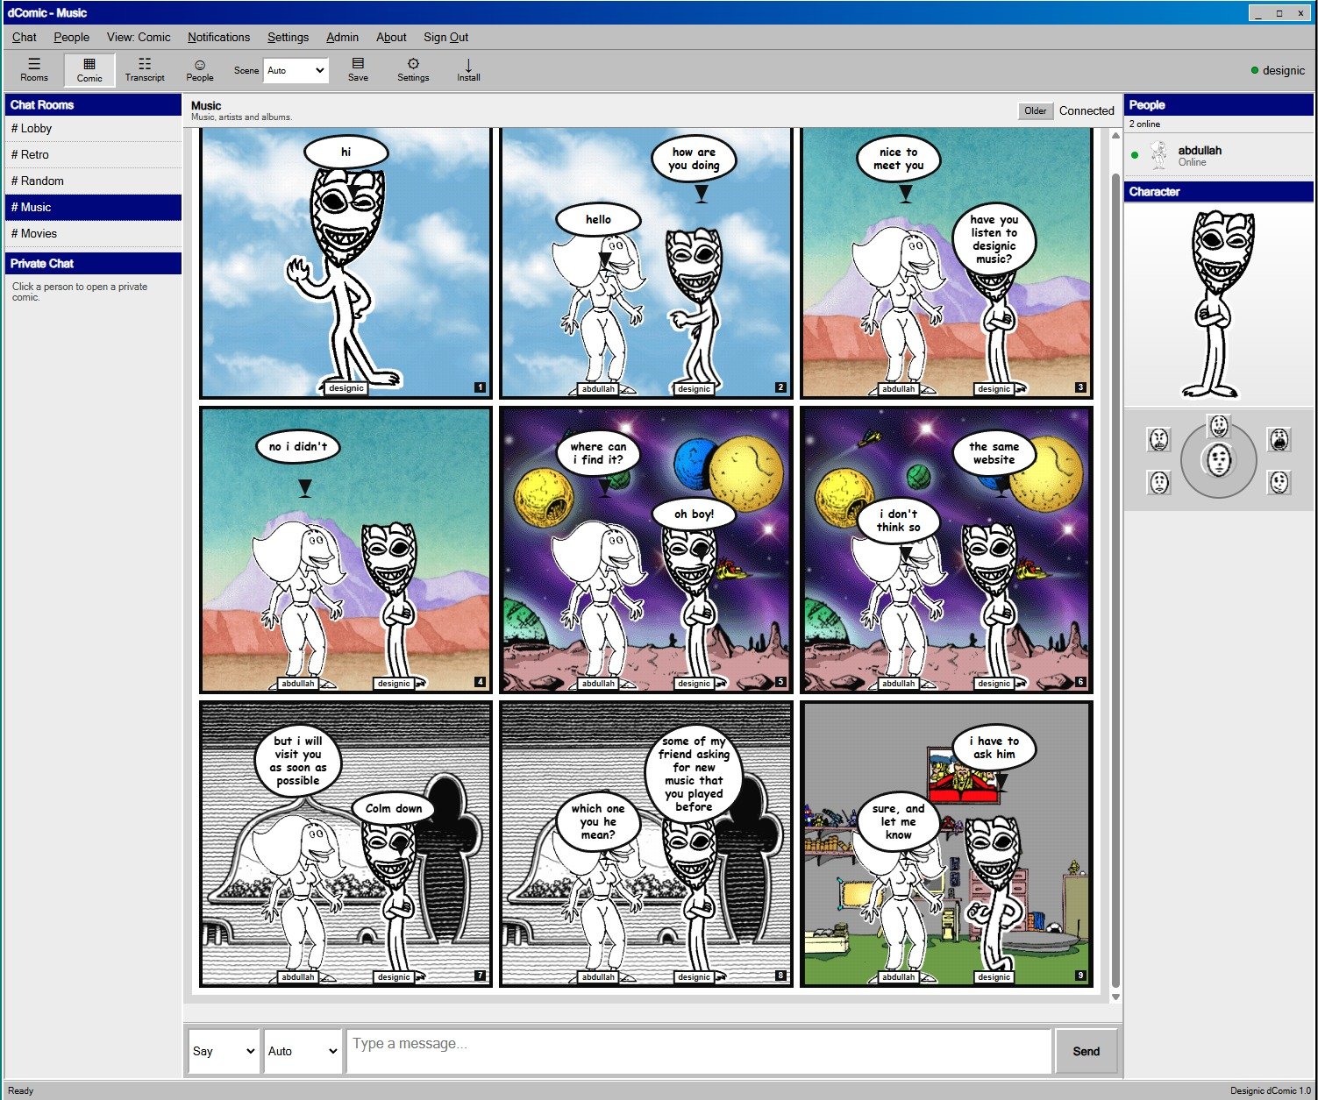
Task: Join the # Random chat room
Action: 93,181
